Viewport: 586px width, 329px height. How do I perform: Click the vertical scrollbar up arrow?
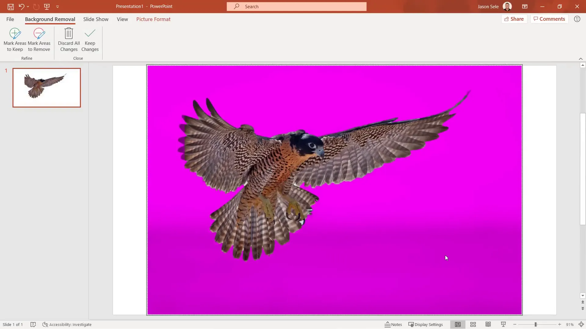point(583,65)
